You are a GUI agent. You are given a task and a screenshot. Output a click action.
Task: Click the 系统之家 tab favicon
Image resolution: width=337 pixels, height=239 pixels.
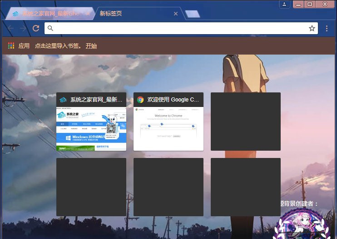[x=15, y=14]
